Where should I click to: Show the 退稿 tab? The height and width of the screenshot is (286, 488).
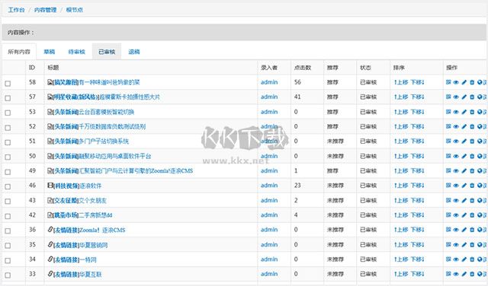click(x=134, y=52)
